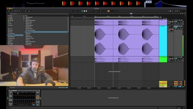The height and width of the screenshot is (109, 193).
Task: Toggle the Compressor Makeup button
Action: tap(38, 92)
